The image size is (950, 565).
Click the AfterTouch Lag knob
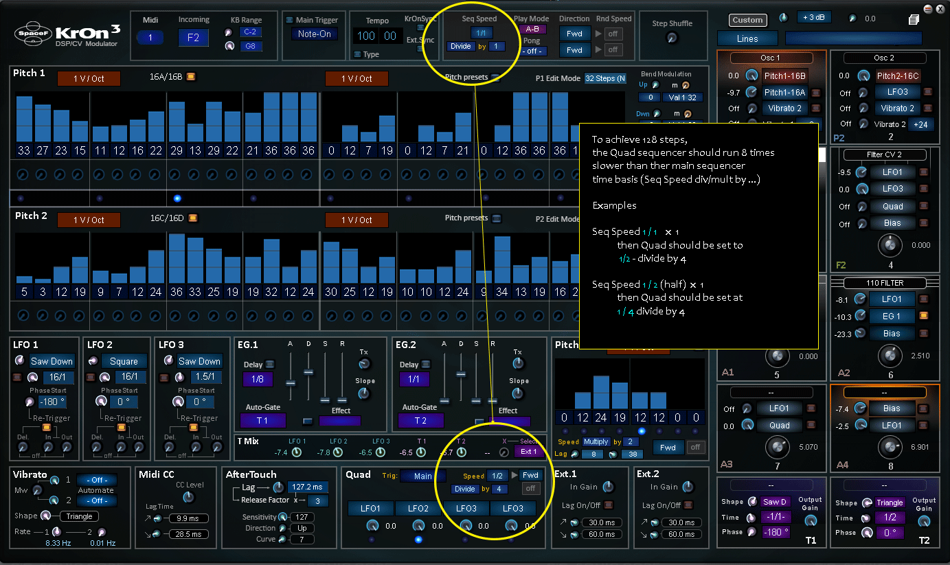[x=278, y=487]
